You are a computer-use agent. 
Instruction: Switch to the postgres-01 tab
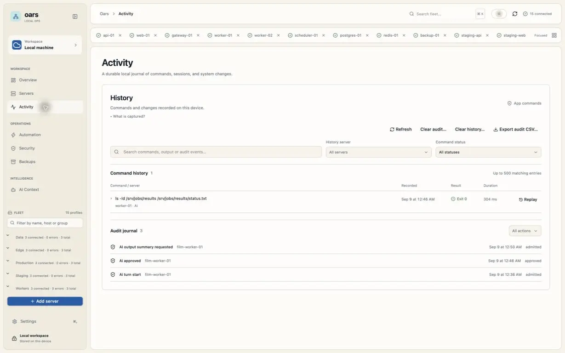click(x=348, y=35)
